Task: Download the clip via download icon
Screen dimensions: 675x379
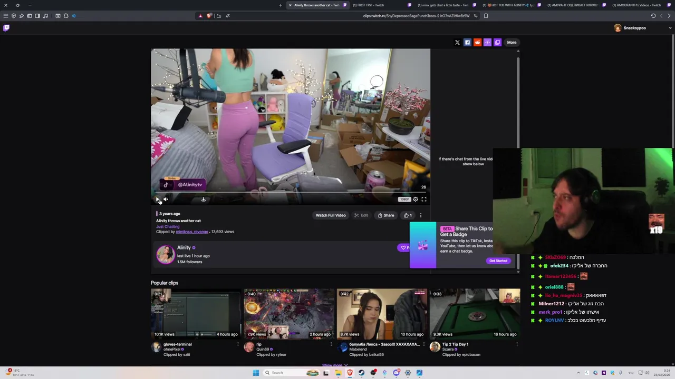Action: click(203, 199)
